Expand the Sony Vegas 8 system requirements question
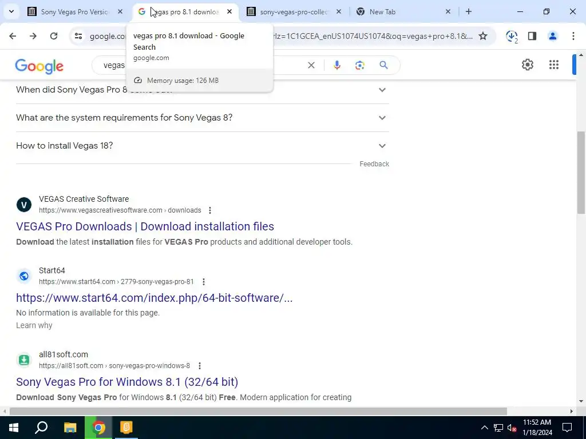This screenshot has height=439, width=586. pos(203,118)
